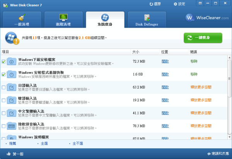Click the 63.2 MB size value
The height and width of the screenshot is (159, 232).
pyautogui.click(x=139, y=87)
